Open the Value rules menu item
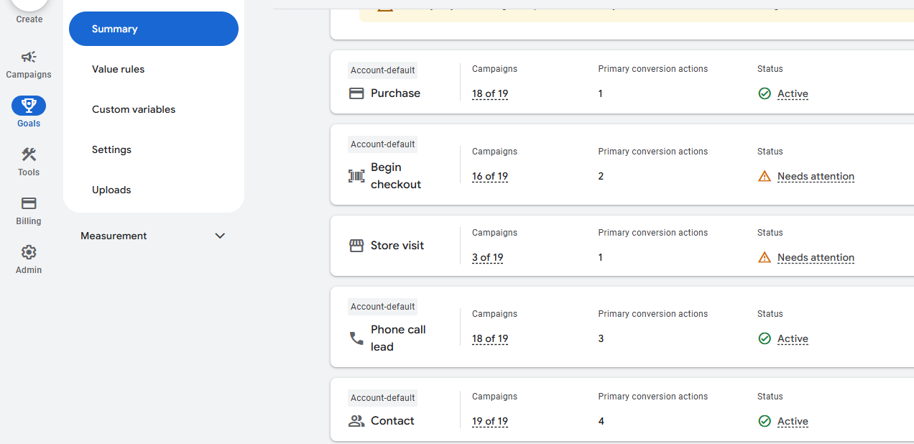The image size is (914, 444). [118, 69]
